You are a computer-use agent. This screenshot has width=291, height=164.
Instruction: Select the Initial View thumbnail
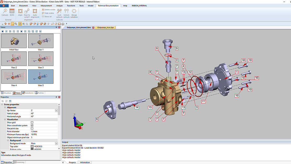tap(14, 41)
